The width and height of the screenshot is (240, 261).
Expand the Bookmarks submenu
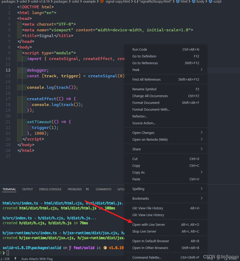tap(165, 199)
